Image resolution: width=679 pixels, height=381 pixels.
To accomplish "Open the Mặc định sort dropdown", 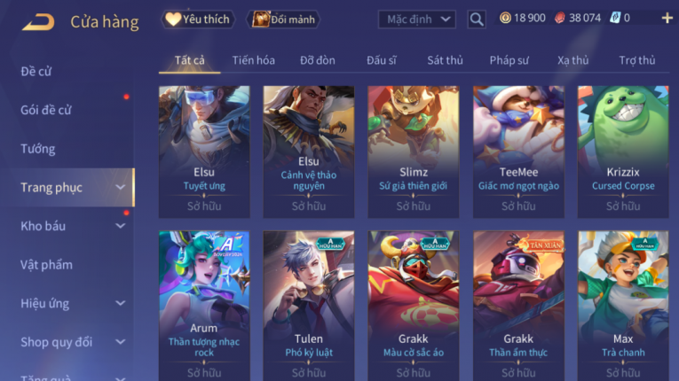I will 417,19.
